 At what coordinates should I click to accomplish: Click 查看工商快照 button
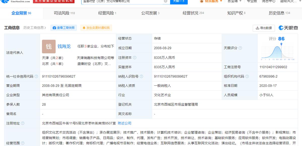pyautogui.click(x=63, y=28)
